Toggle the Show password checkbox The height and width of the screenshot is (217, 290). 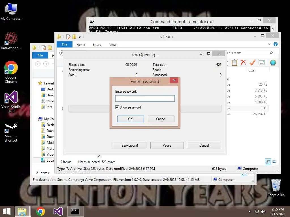[x=117, y=107]
